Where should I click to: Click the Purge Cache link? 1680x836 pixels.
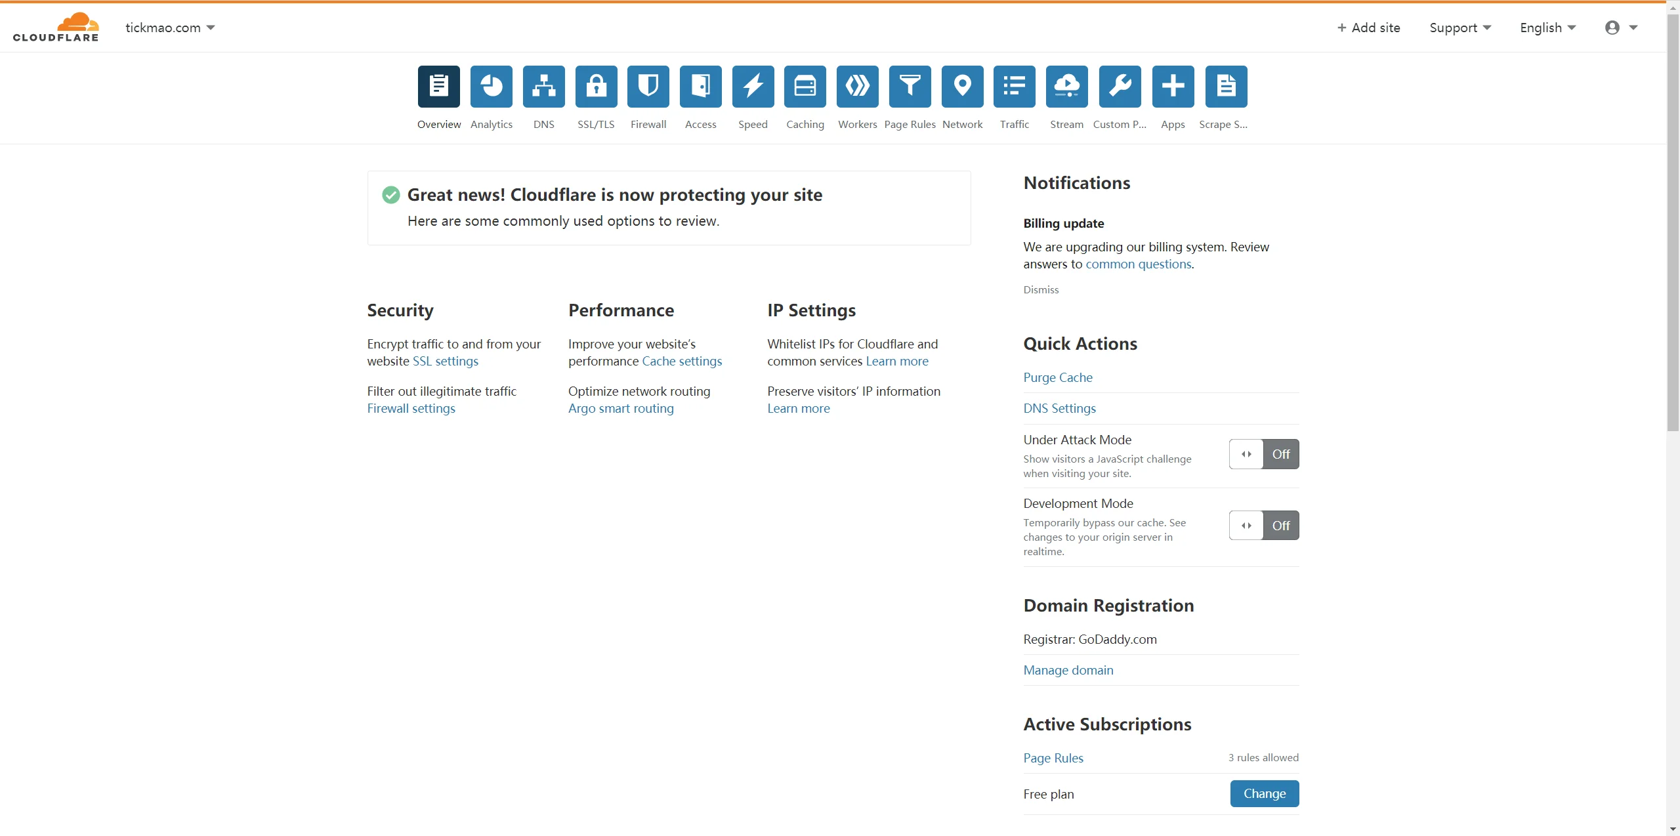[x=1057, y=377]
